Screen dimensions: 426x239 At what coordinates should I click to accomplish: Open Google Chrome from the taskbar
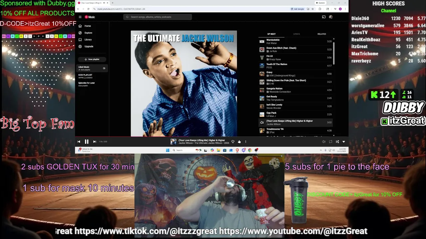point(250,150)
